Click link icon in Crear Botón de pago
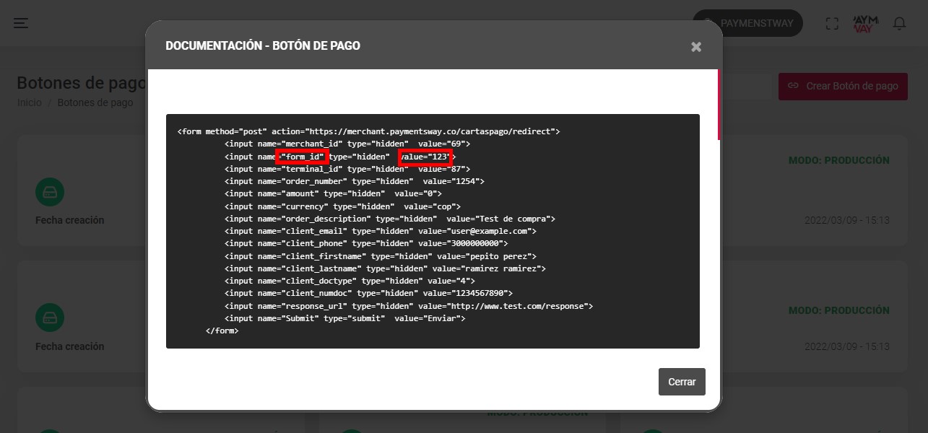 click(793, 86)
